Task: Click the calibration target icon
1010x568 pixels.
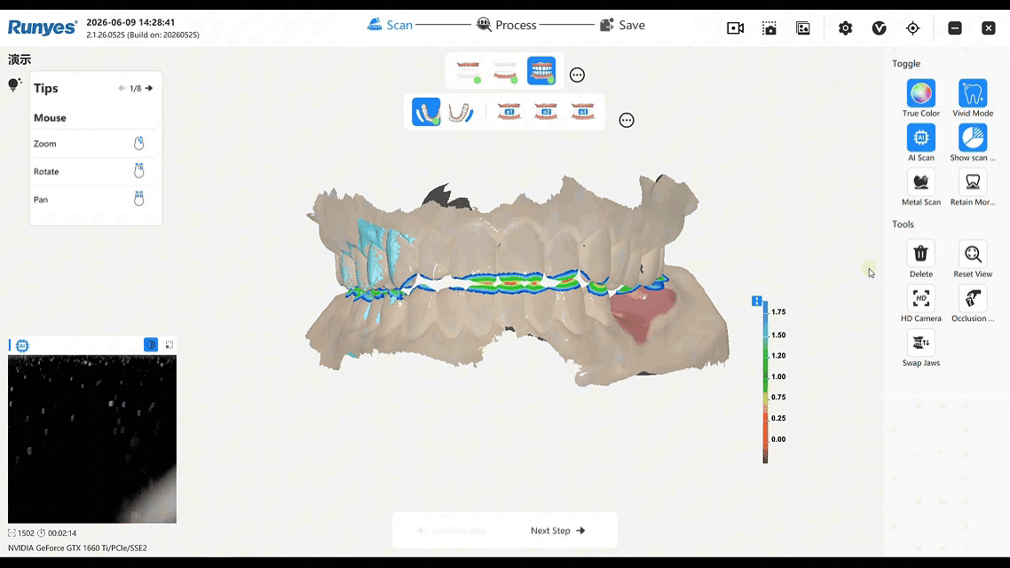Action: [x=912, y=28]
